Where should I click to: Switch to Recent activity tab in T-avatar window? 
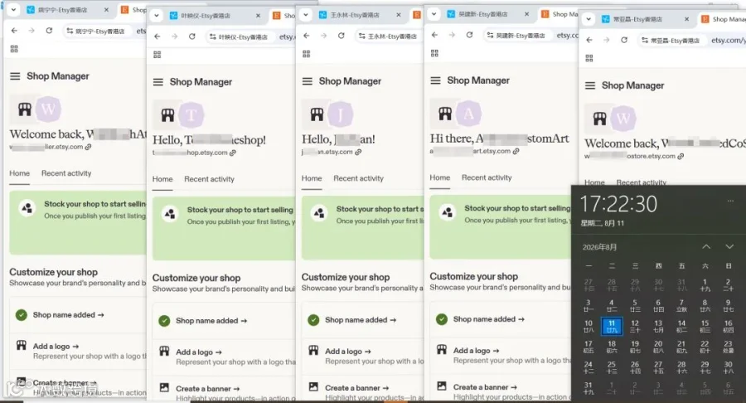tap(209, 179)
